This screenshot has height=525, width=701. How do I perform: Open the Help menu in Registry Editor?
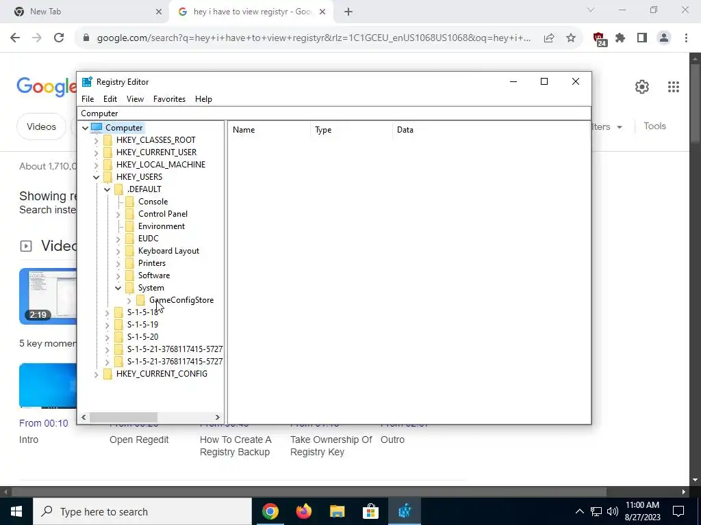click(203, 99)
